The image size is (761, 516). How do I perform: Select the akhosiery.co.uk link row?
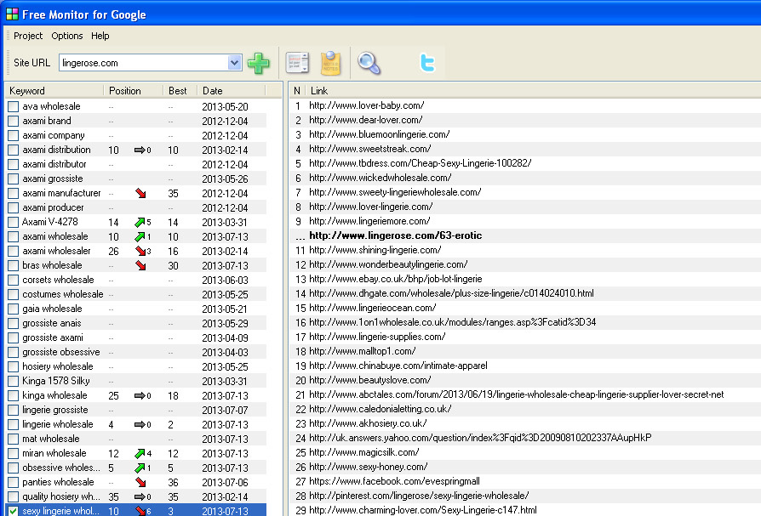coord(525,423)
